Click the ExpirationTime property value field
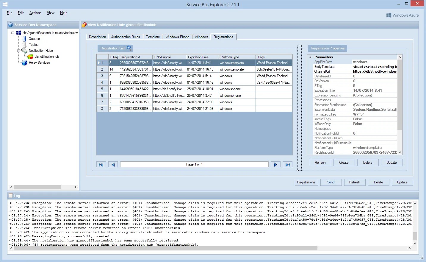This screenshot has width=426, height=262. click(x=375, y=91)
